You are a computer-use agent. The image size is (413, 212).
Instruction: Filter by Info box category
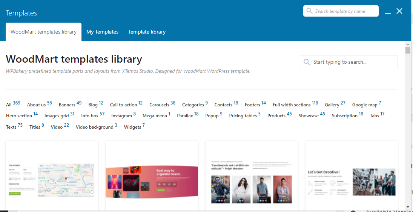pos(93,115)
